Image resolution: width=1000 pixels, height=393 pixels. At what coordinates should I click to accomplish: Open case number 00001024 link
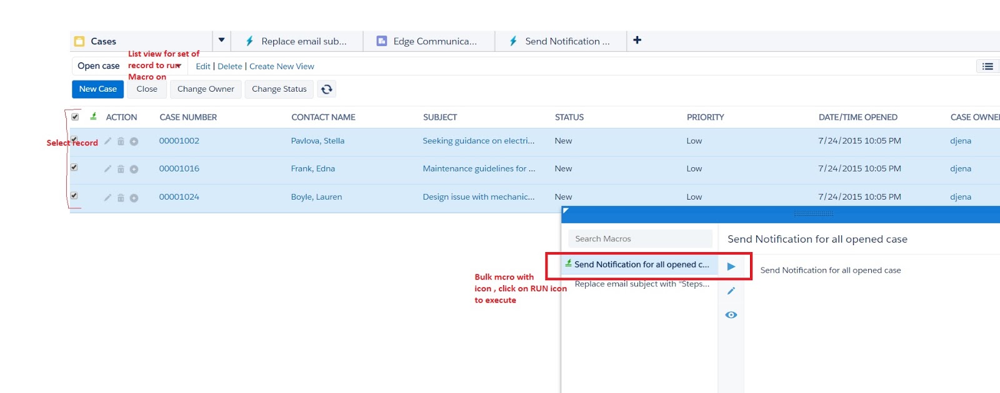pyautogui.click(x=179, y=197)
